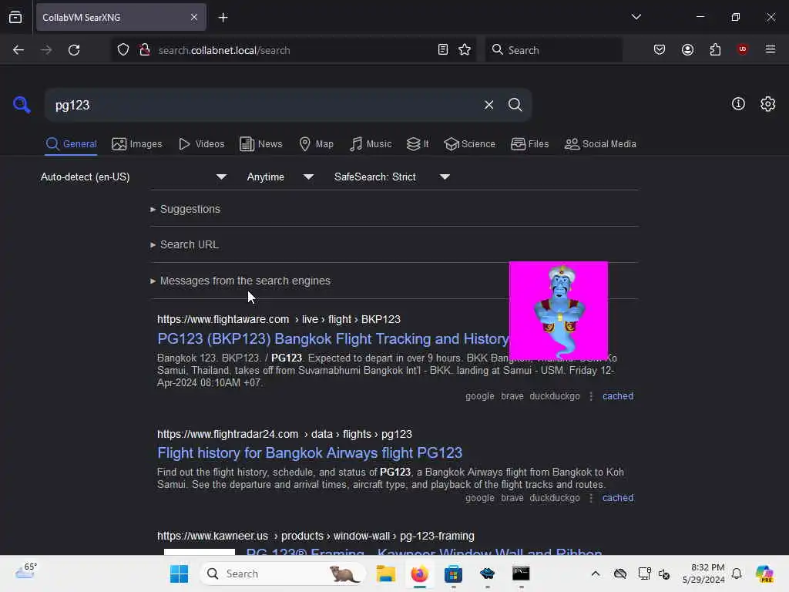Viewport: 789px width, 592px height.
Task: Switch to the It category
Action: coord(418,144)
